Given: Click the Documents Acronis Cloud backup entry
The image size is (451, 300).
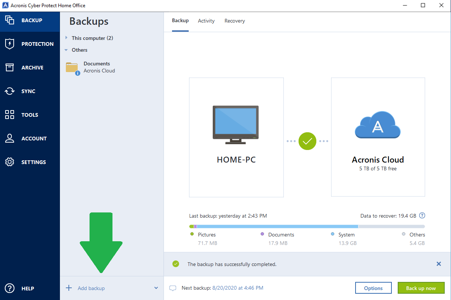Looking at the screenshot, I should (x=112, y=67).
